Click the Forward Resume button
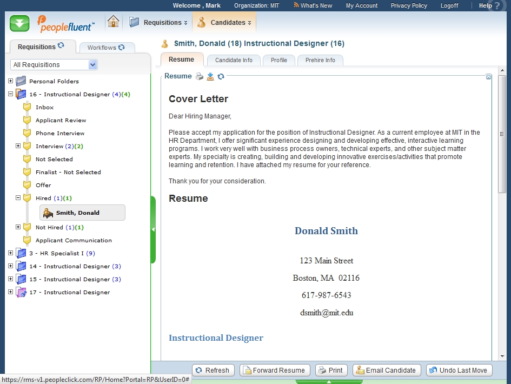The width and height of the screenshot is (511, 384). tap(275, 370)
